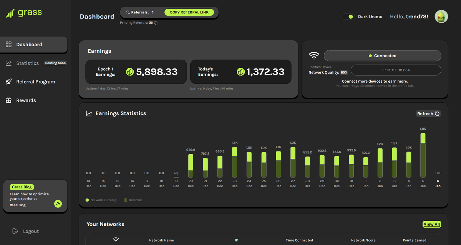This screenshot has height=245, width=461.
Task: Click the 959.9 label above 20 Dec bar
Action: click(x=191, y=150)
